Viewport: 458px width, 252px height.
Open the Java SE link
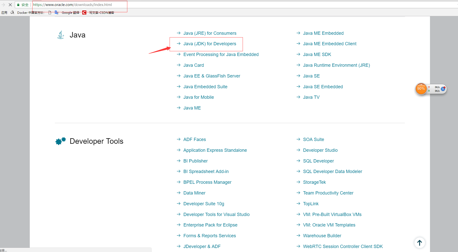click(311, 76)
